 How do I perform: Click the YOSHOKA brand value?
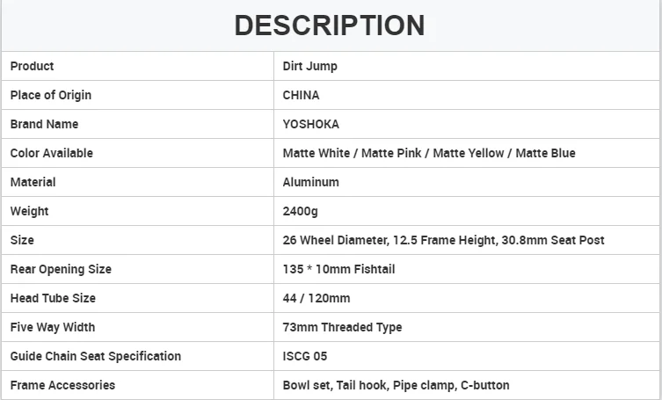click(310, 124)
